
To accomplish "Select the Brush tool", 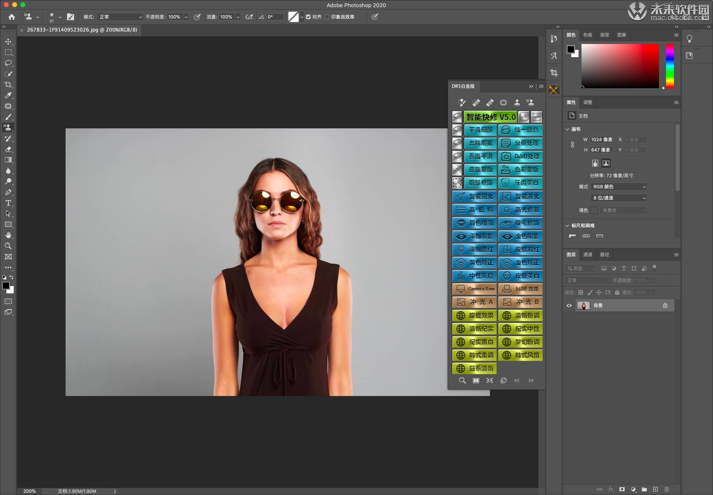I will coord(8,117).
